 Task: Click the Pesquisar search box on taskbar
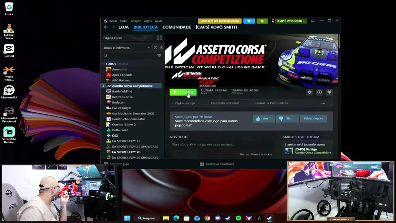[x=146, y=218]
